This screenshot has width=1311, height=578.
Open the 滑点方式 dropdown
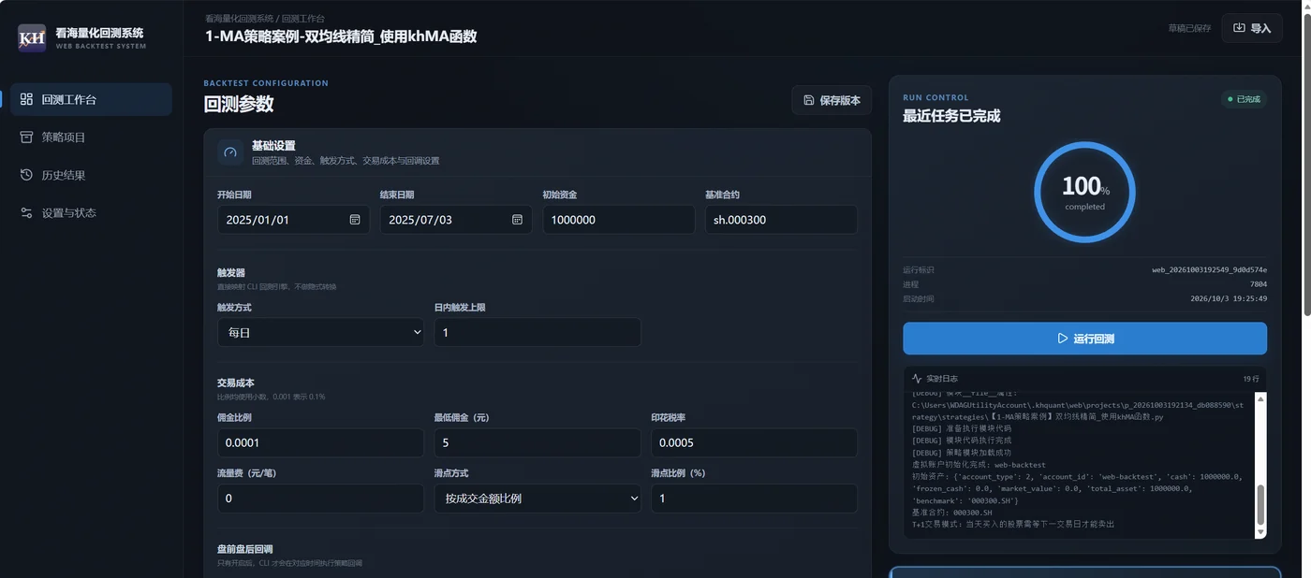click(x=538, y=499)
